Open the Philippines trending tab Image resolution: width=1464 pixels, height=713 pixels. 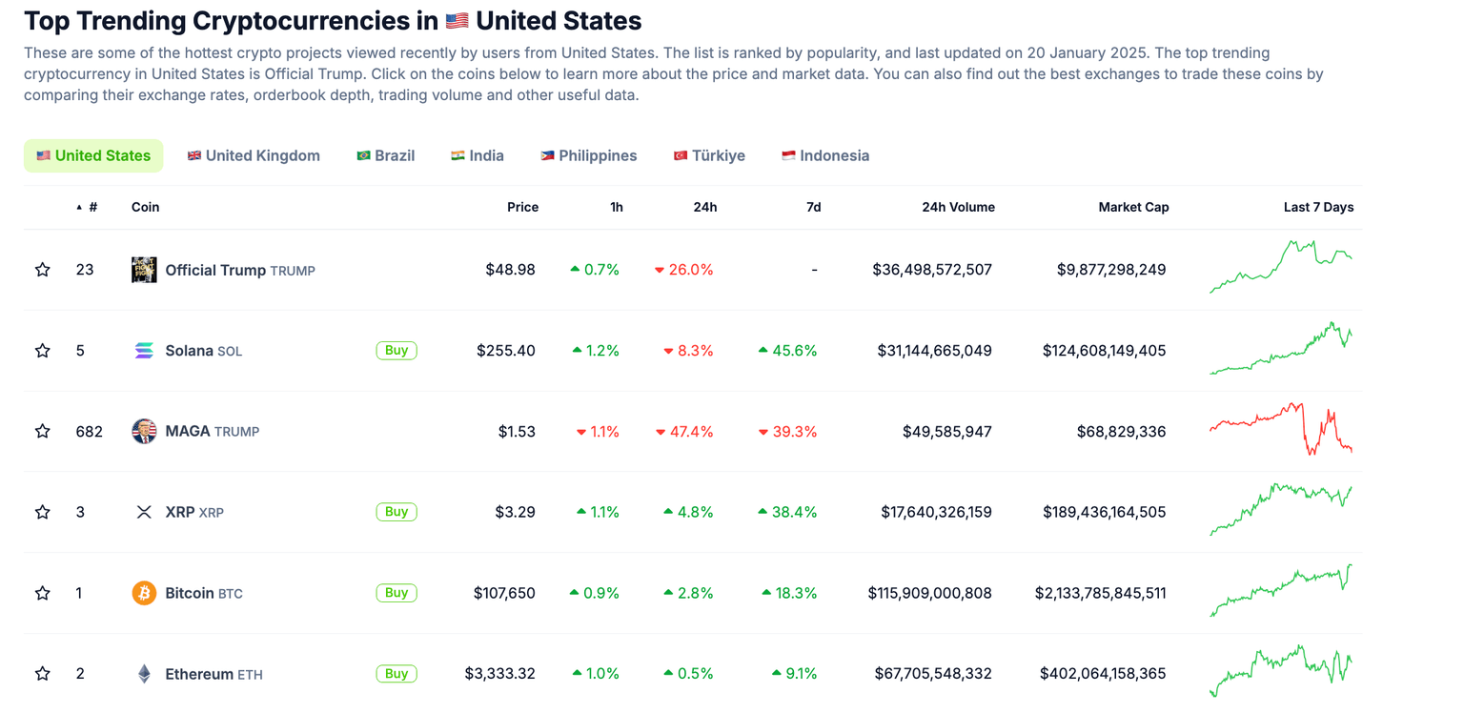click(x=589, y=155)
